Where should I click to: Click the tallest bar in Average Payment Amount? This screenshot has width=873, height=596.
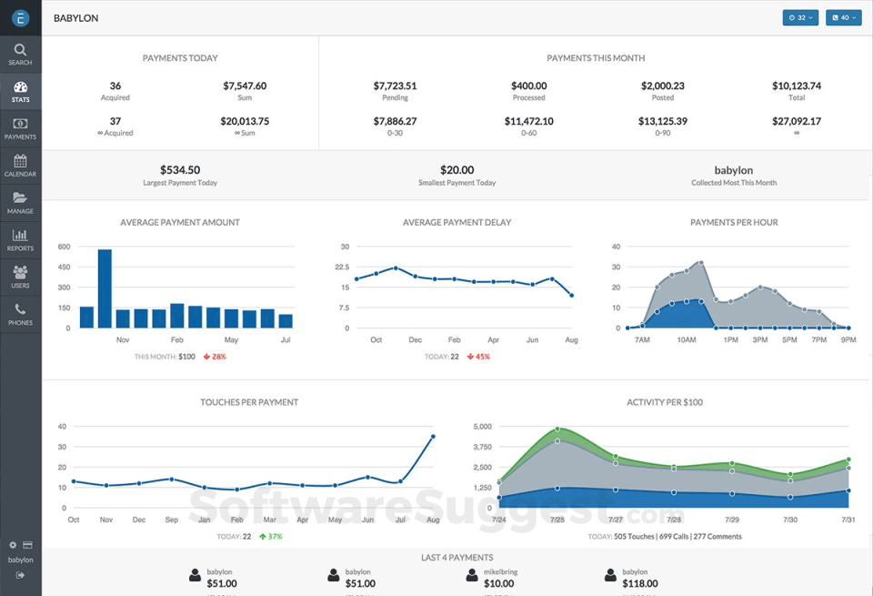pos(105,288)
